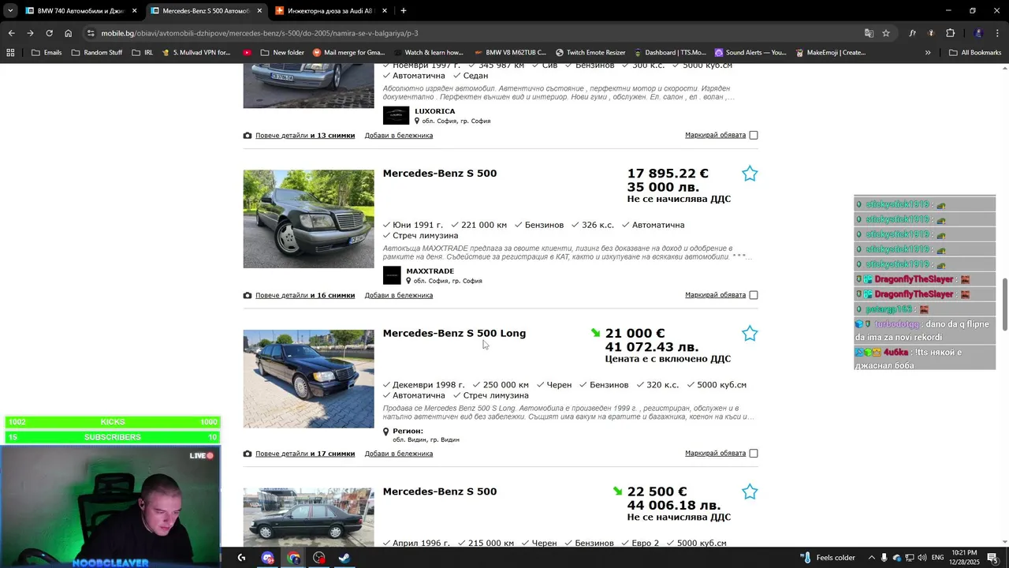Image resolution: width=1009 pixels, height=568 pixels.
Task: Open the Emails bookmark folder
Action: tap(47, 53)
